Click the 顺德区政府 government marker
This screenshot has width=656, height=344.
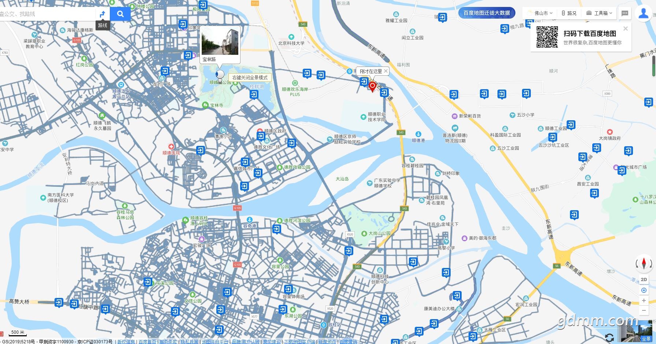tap(260, 131)
